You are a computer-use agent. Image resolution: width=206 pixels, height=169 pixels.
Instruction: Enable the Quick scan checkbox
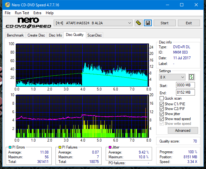[162, 98]
